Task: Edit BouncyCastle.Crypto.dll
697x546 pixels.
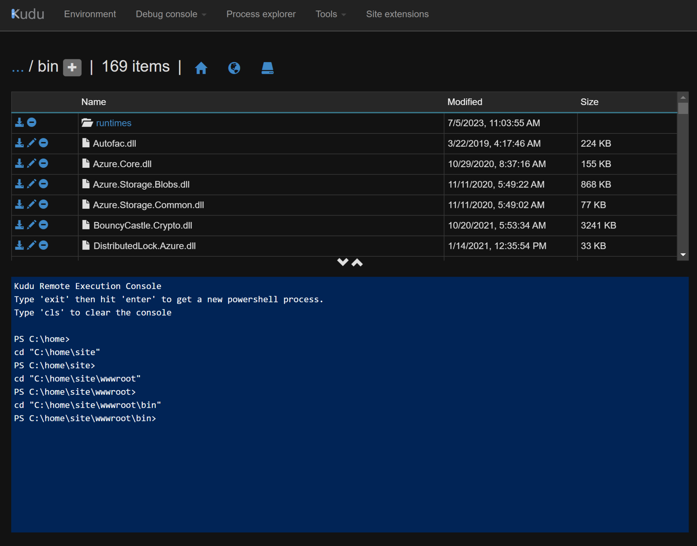Action: pos(31,225)
